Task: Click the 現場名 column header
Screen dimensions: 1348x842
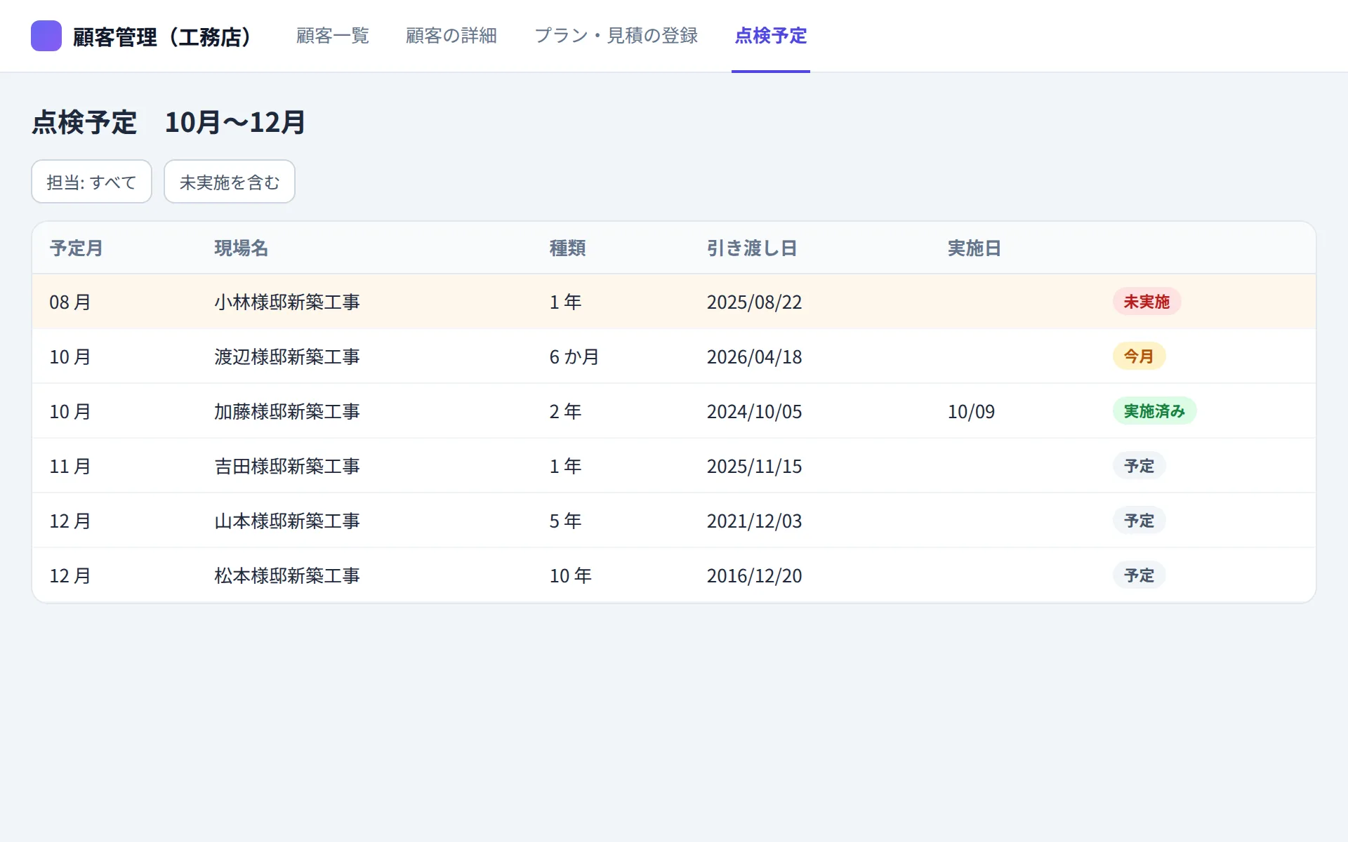Action: pos(241,248)
